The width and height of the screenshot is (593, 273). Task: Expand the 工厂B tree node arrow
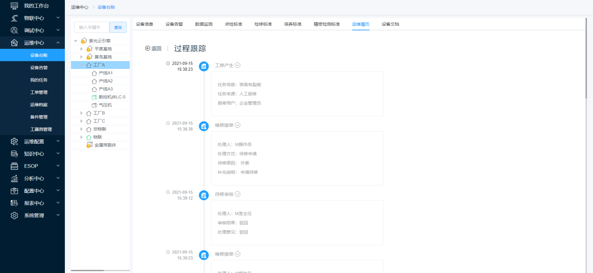tap(82, 113)
